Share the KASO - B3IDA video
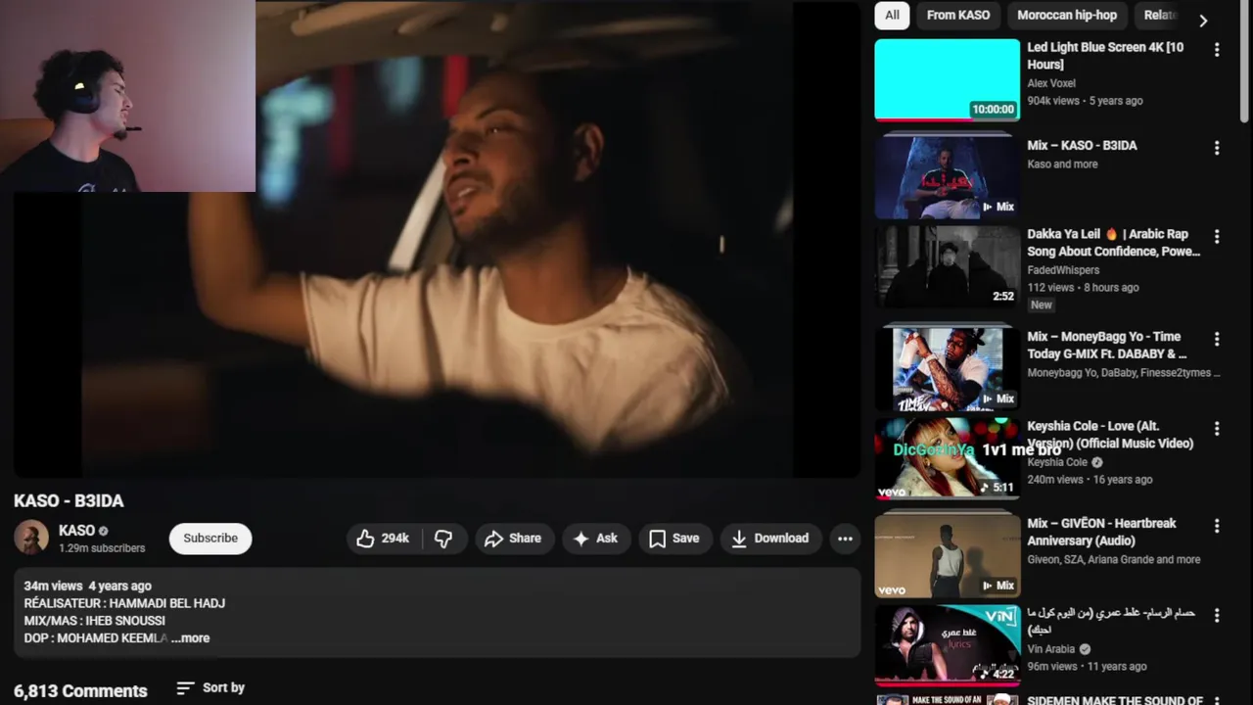The height and width of the screenshot is (705, 1253). click(x=513, y=539)
